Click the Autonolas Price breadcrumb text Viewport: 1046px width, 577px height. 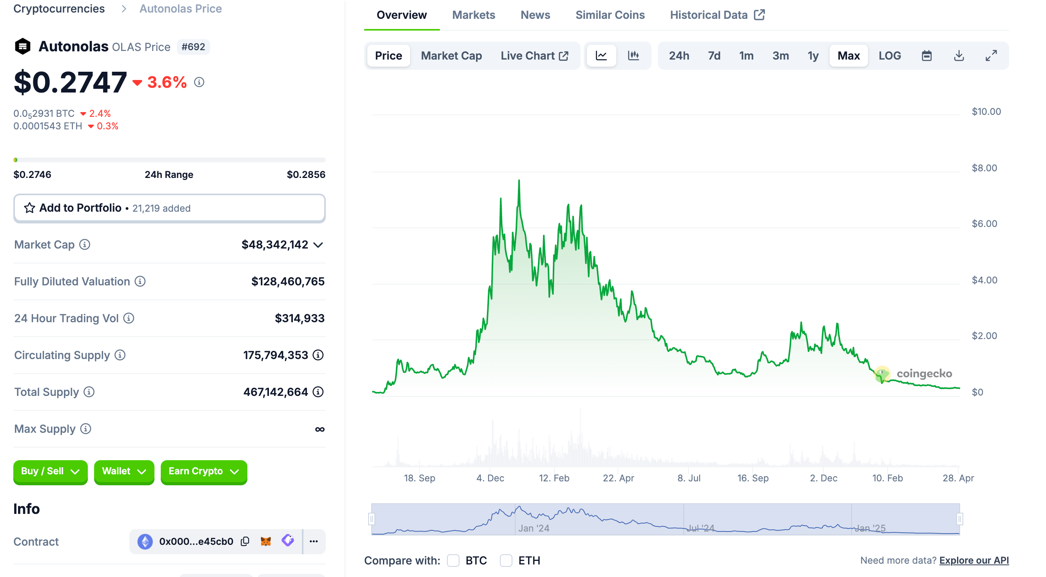(x=181, y=9)
